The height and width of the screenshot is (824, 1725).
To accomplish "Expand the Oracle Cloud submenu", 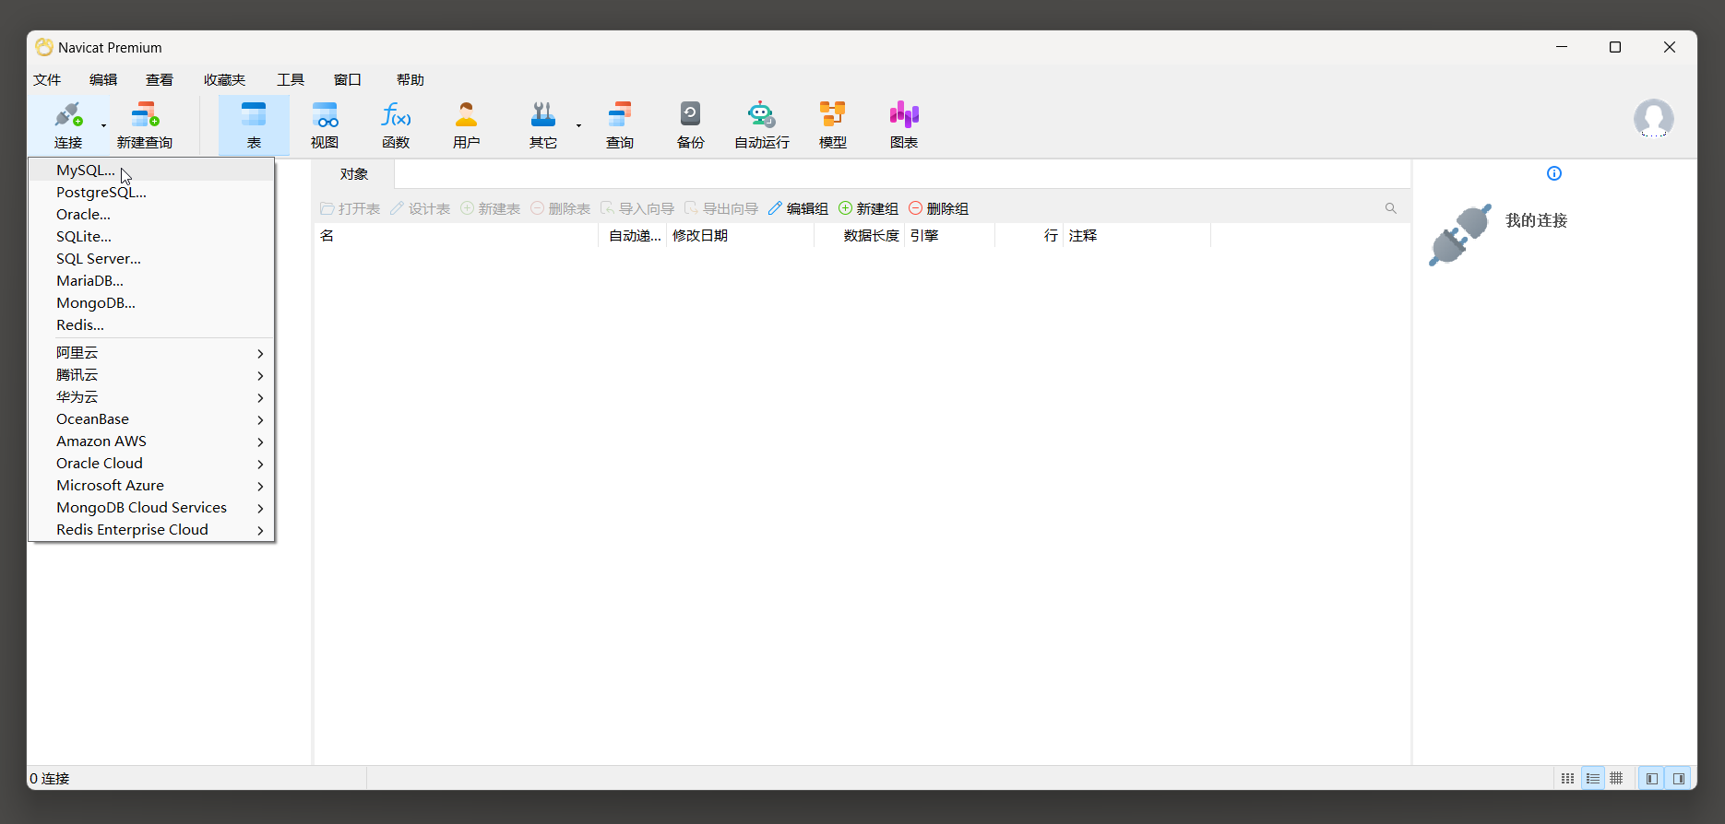I will (x=151, y=463).
